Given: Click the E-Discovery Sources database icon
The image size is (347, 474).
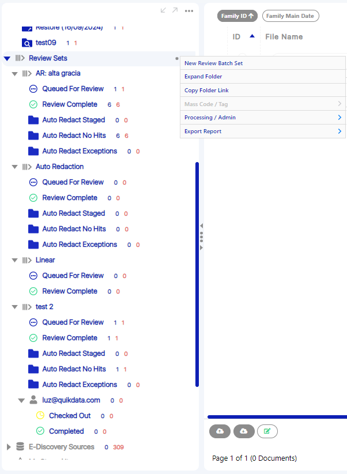Looking at the screenshot, I should pyautogui.click(x=20, y=446).
